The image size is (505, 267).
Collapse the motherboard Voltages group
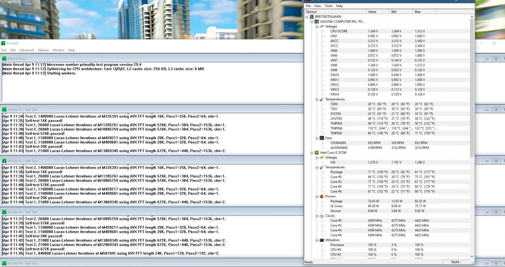pyautogui.click(x=317, y=26)
